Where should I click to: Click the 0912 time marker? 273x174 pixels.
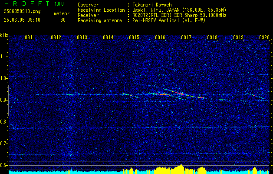56,37
